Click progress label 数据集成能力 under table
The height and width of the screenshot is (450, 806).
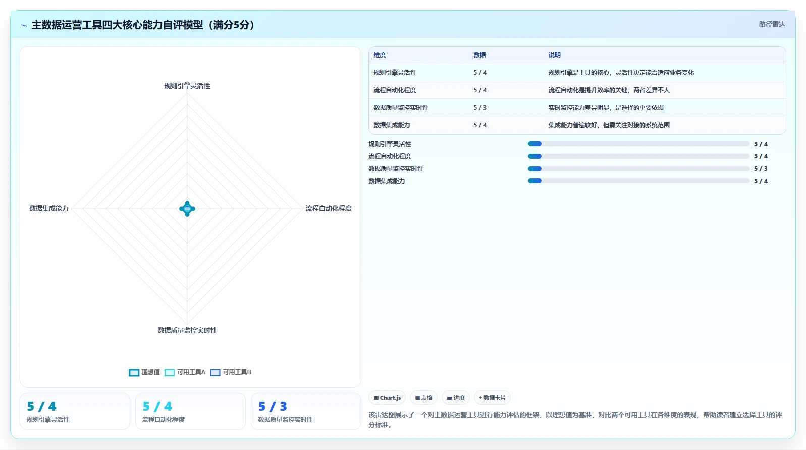click(387, 181)
